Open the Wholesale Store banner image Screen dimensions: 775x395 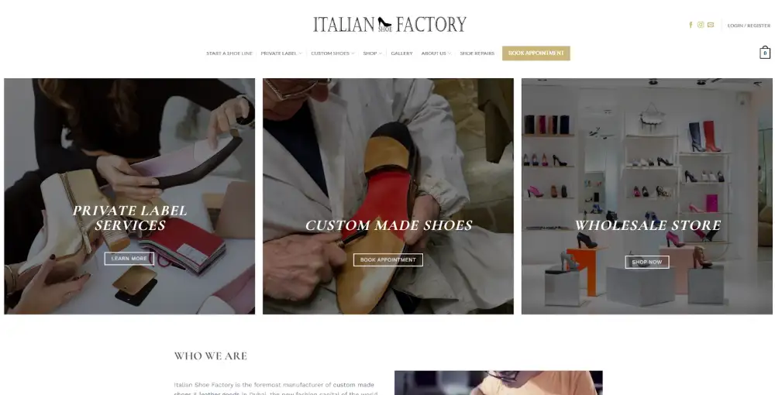(x=647, y=196)
